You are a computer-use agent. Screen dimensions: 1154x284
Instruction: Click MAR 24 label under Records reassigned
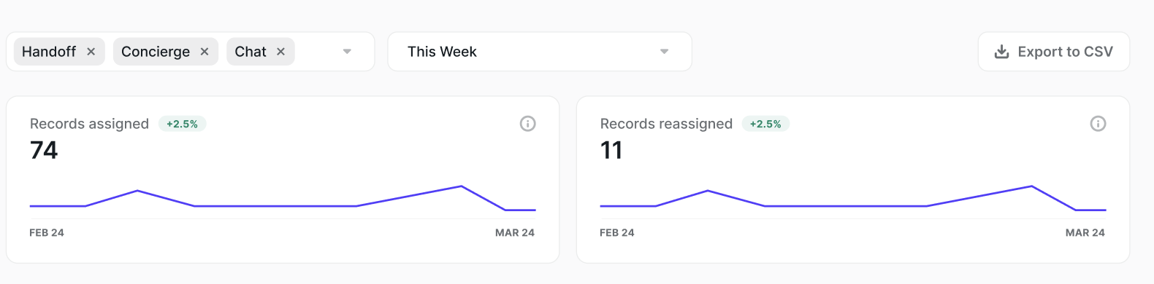pos(1085,233)
